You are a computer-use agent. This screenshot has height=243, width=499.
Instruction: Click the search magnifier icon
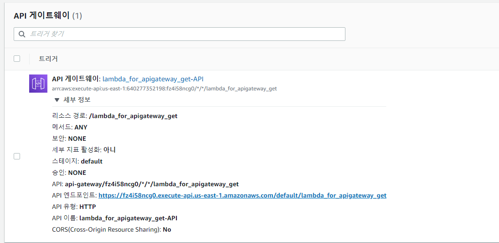(22, 34)
